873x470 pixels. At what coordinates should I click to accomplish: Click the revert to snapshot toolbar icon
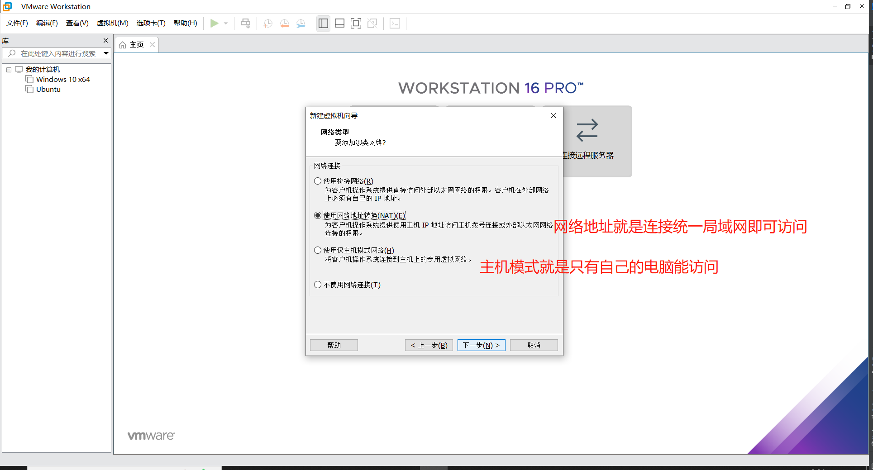coord(284,23)
